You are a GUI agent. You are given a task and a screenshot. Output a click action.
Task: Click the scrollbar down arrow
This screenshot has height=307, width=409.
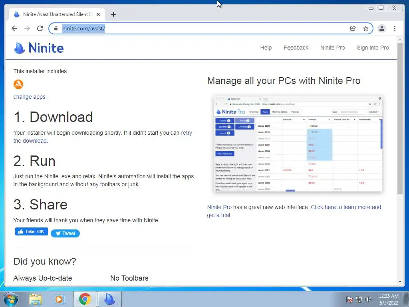coord(400,282)
